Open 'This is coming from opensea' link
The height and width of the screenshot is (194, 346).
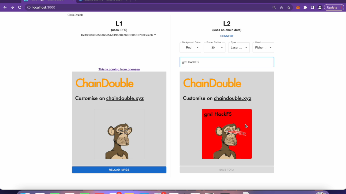click(x=119, y=69)
